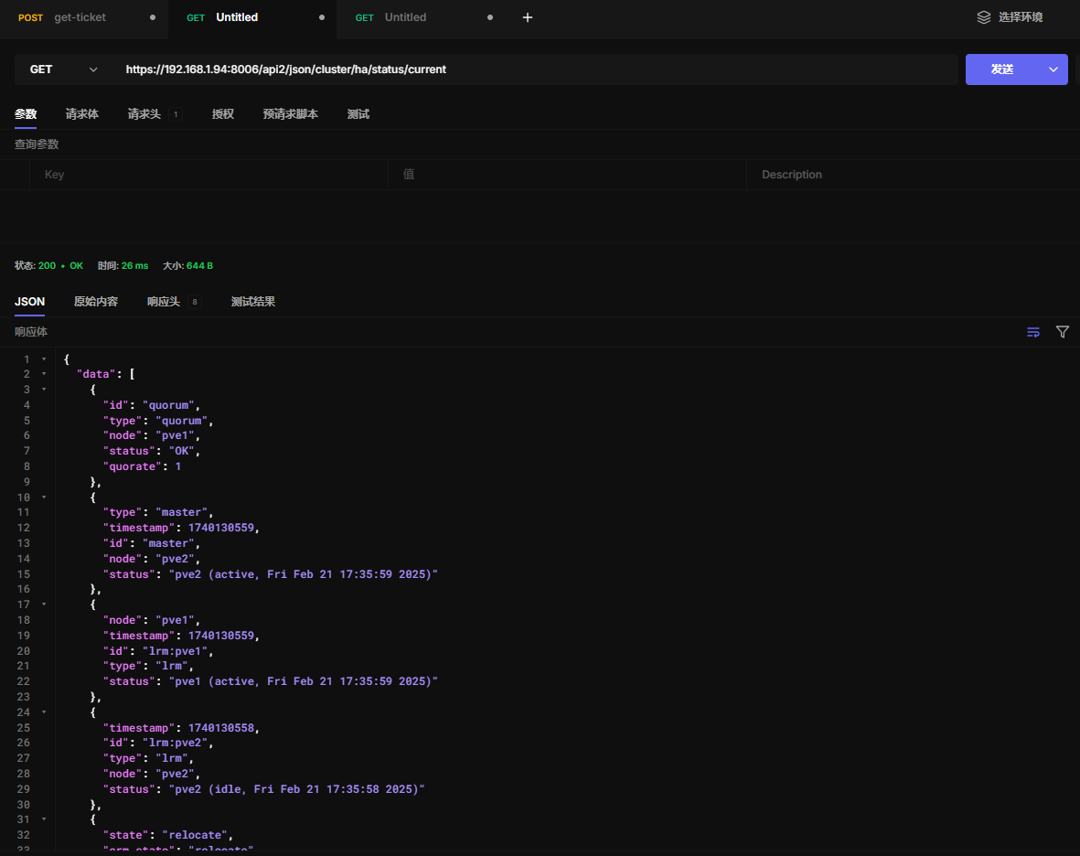Open the dropdown arrow beside 发送 button
1080x856 pixels.
[1053, 70]
